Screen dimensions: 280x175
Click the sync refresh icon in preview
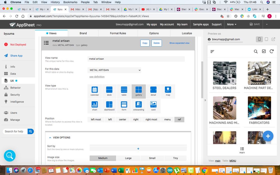[272, 51]
